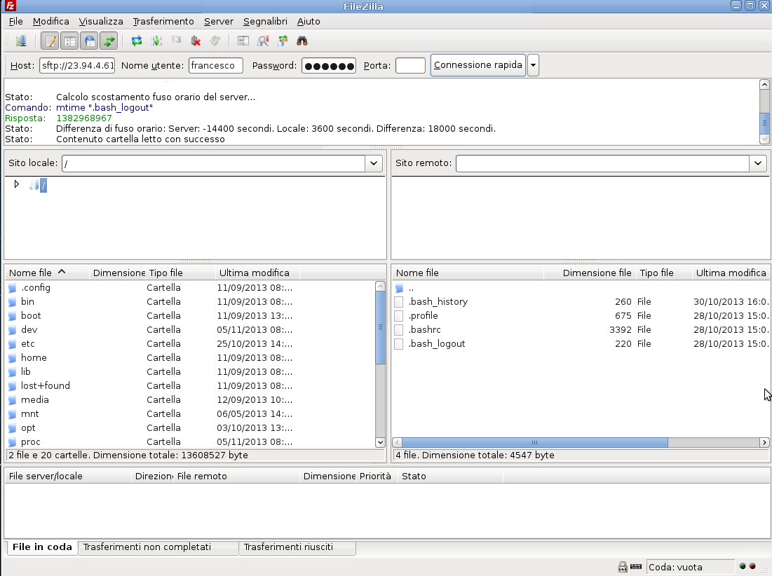Click the .bashrc file icon
The image size is (772, 576).
[x=399, y=329]
